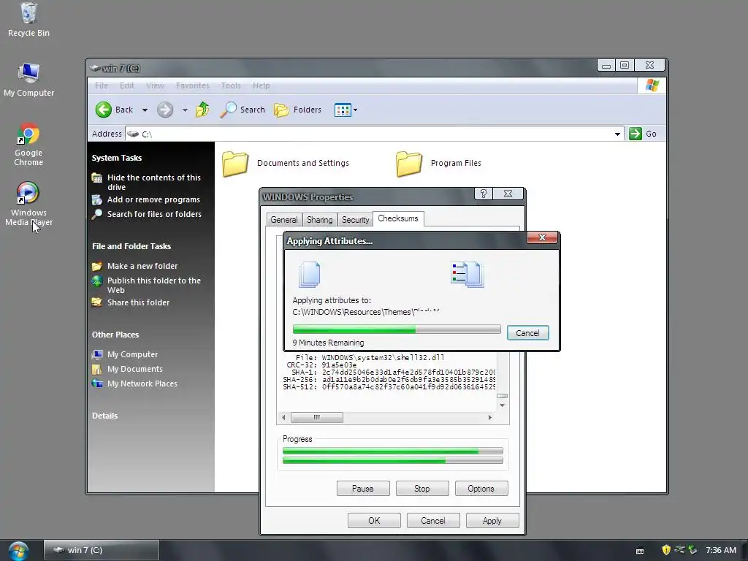Click OK in WINDOWS Properties
This screenshot has height=561, width=748.
point(374,520)
